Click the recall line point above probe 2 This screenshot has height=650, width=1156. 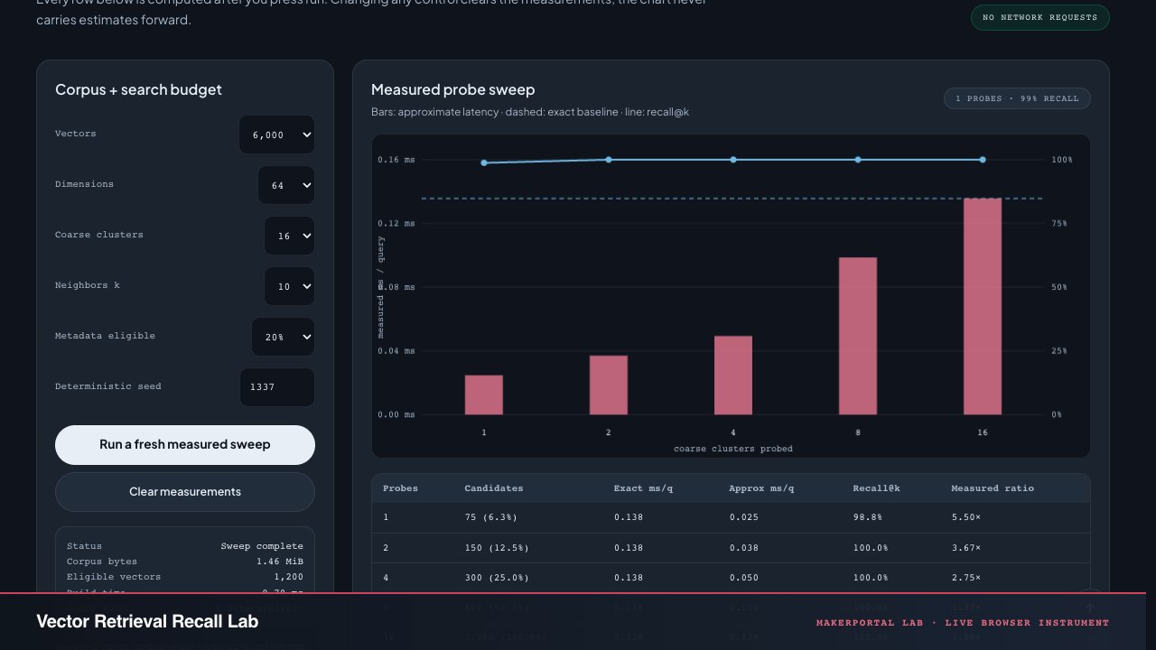click(609, 160)
